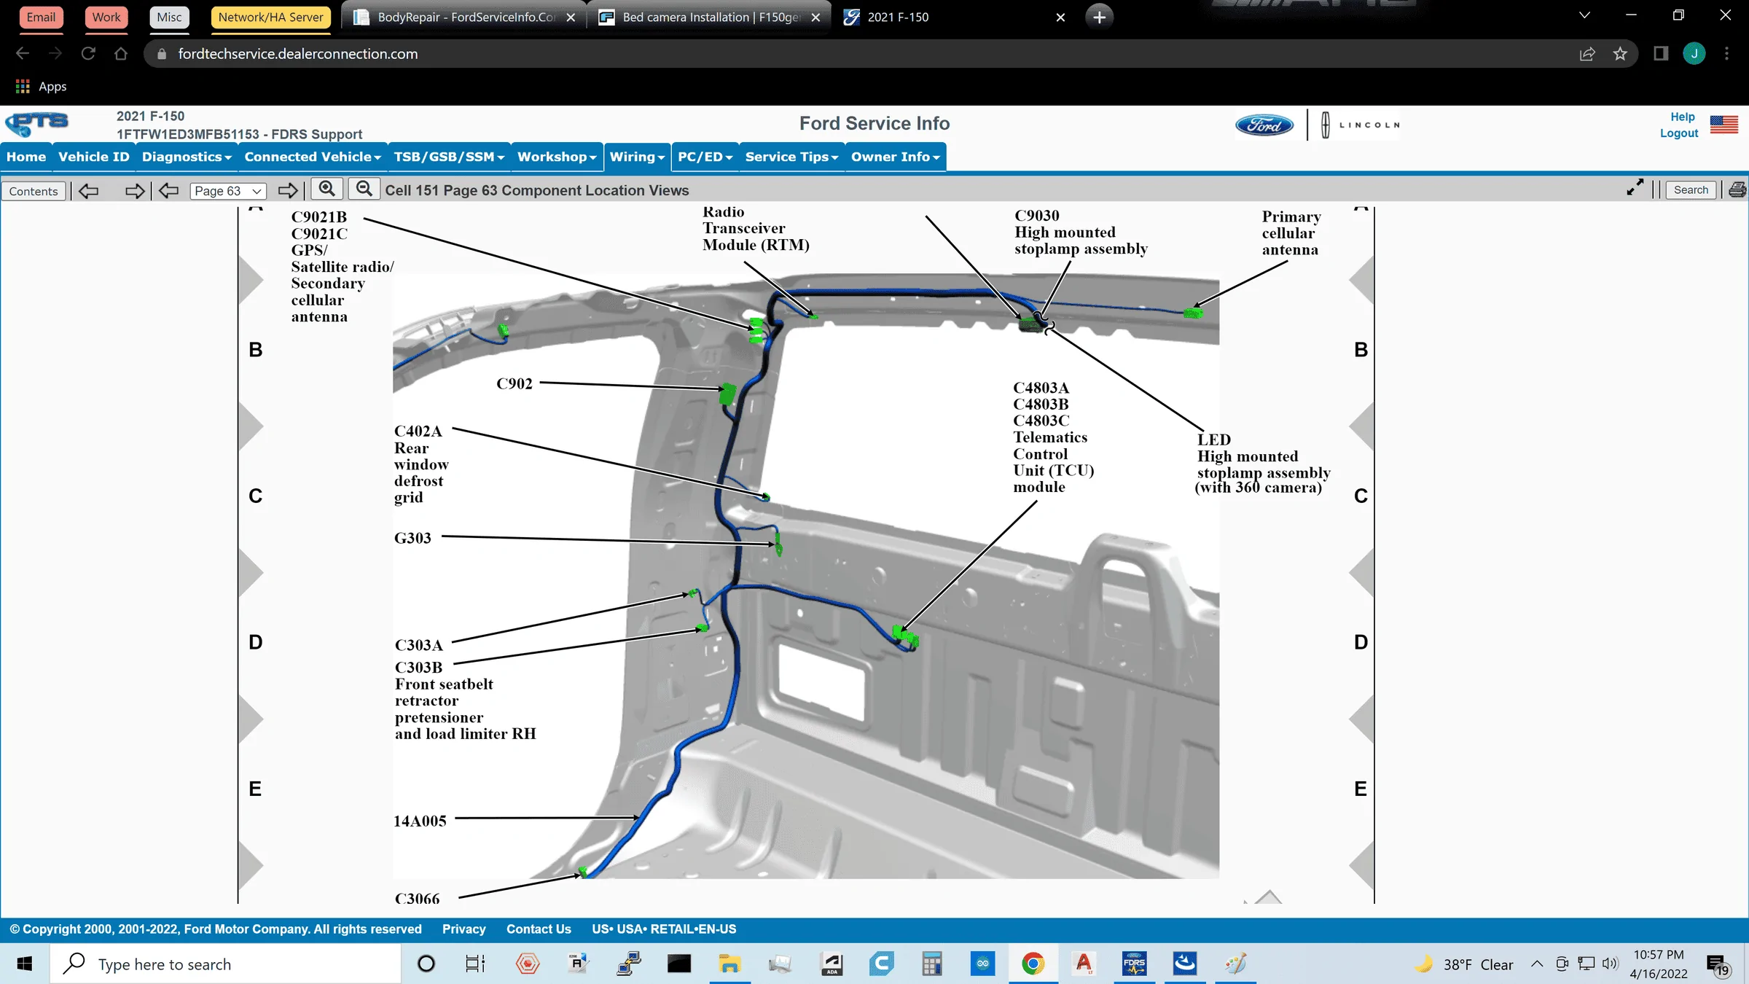1749x984 pixels.
Task: Zoom out using the magnifier minus icon
Action: pos(364,188)
